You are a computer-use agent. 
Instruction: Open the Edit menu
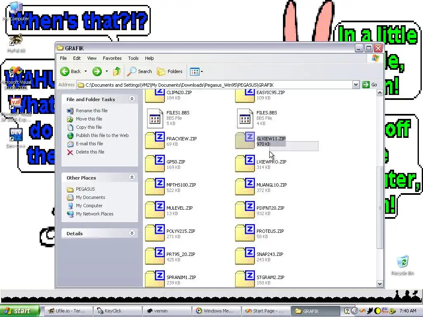pos(77,58)
